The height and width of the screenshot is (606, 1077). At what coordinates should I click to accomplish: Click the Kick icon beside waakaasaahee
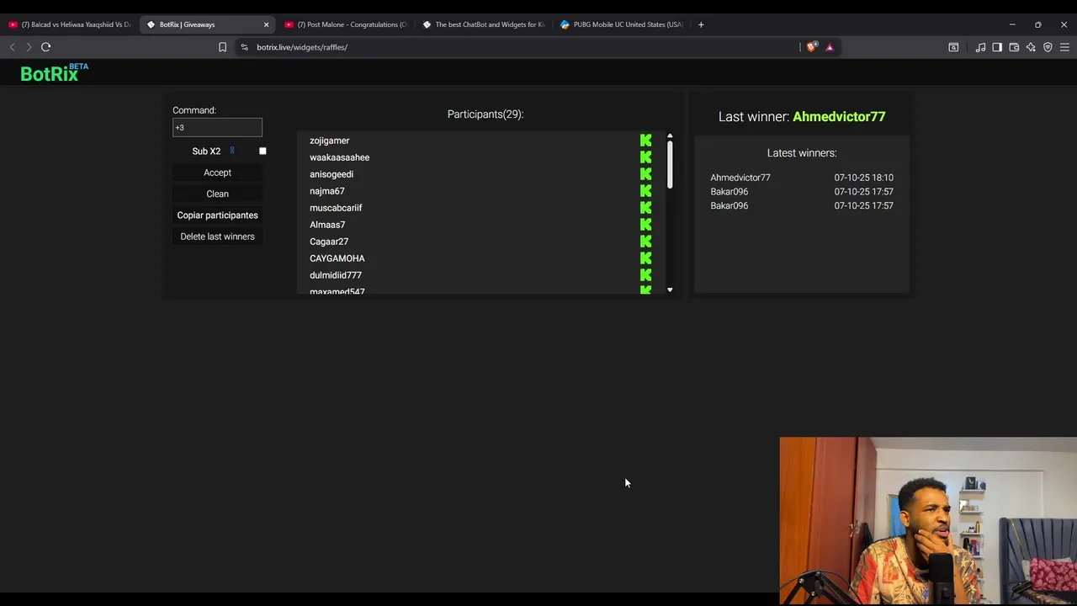click(x=645, y=157)
